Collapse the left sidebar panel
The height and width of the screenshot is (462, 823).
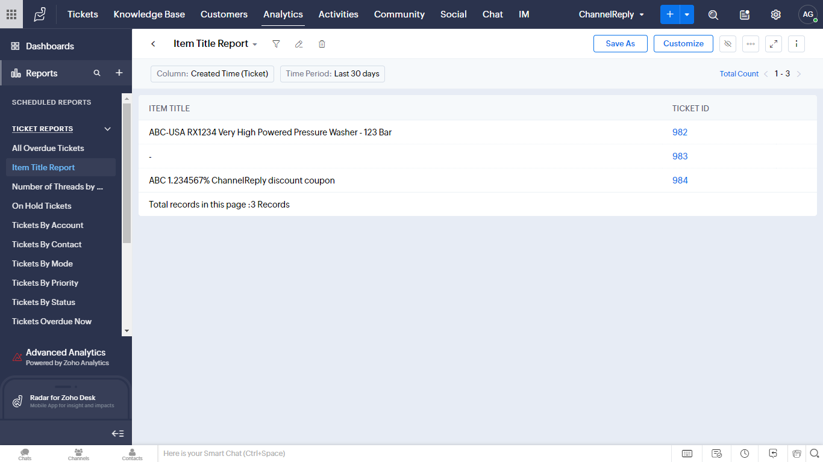click(118, 433)
